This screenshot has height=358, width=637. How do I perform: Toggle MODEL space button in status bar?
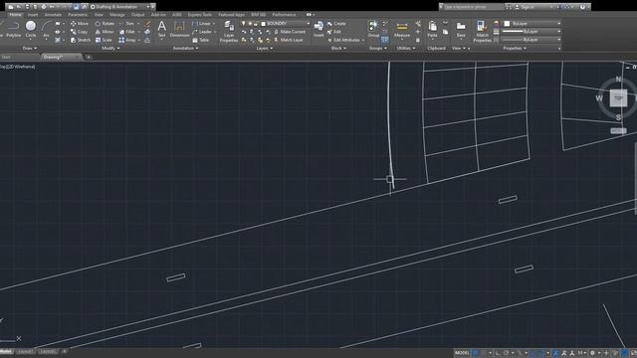pos(462,353)
